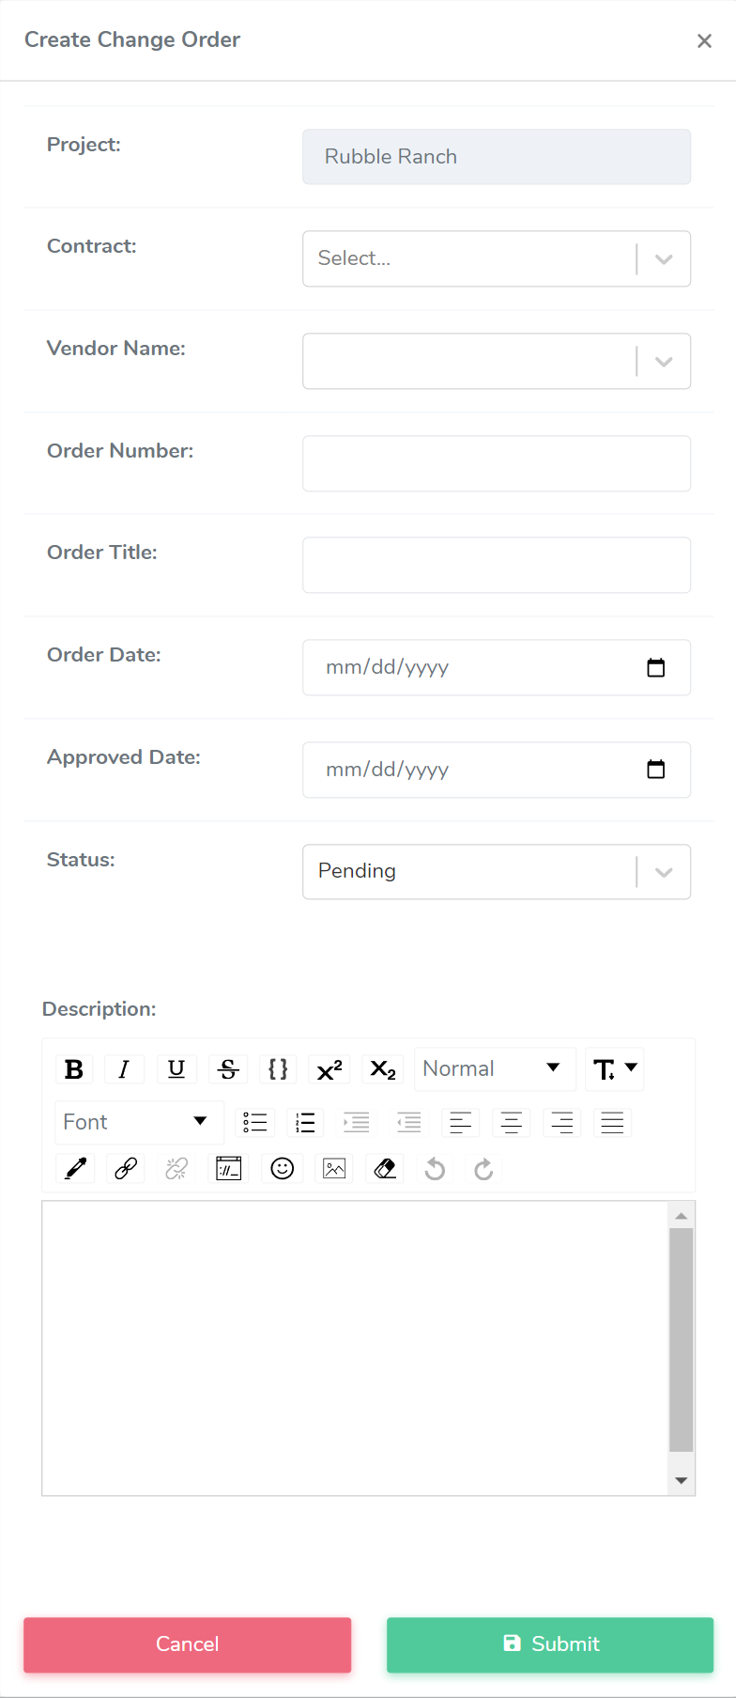Submit the change order form
Viewport: 736px width, 1698px height.
coord(550,1644)
